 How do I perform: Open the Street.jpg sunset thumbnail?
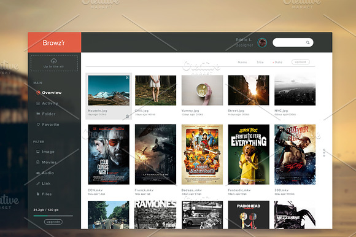pos(249,90)
